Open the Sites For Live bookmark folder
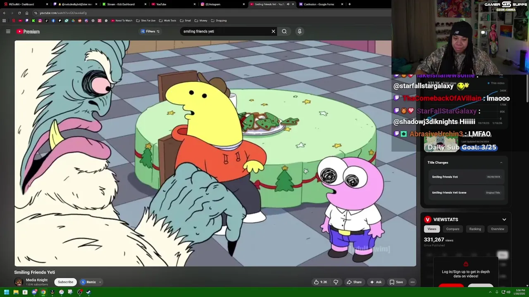The height and width of the screenshot is (297, 529). [145, 21]
